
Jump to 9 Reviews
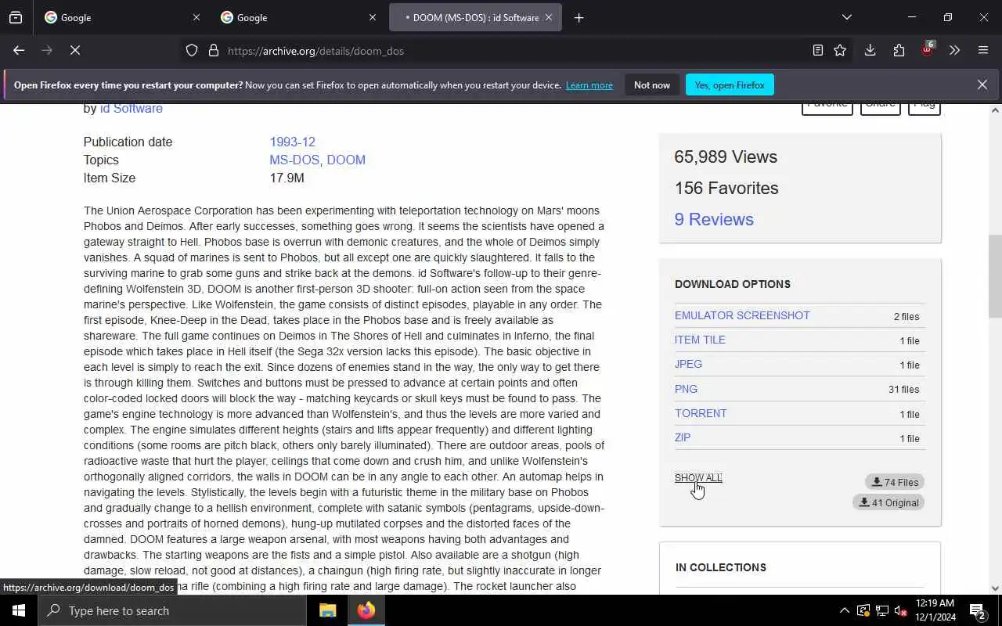click(714, 219)
